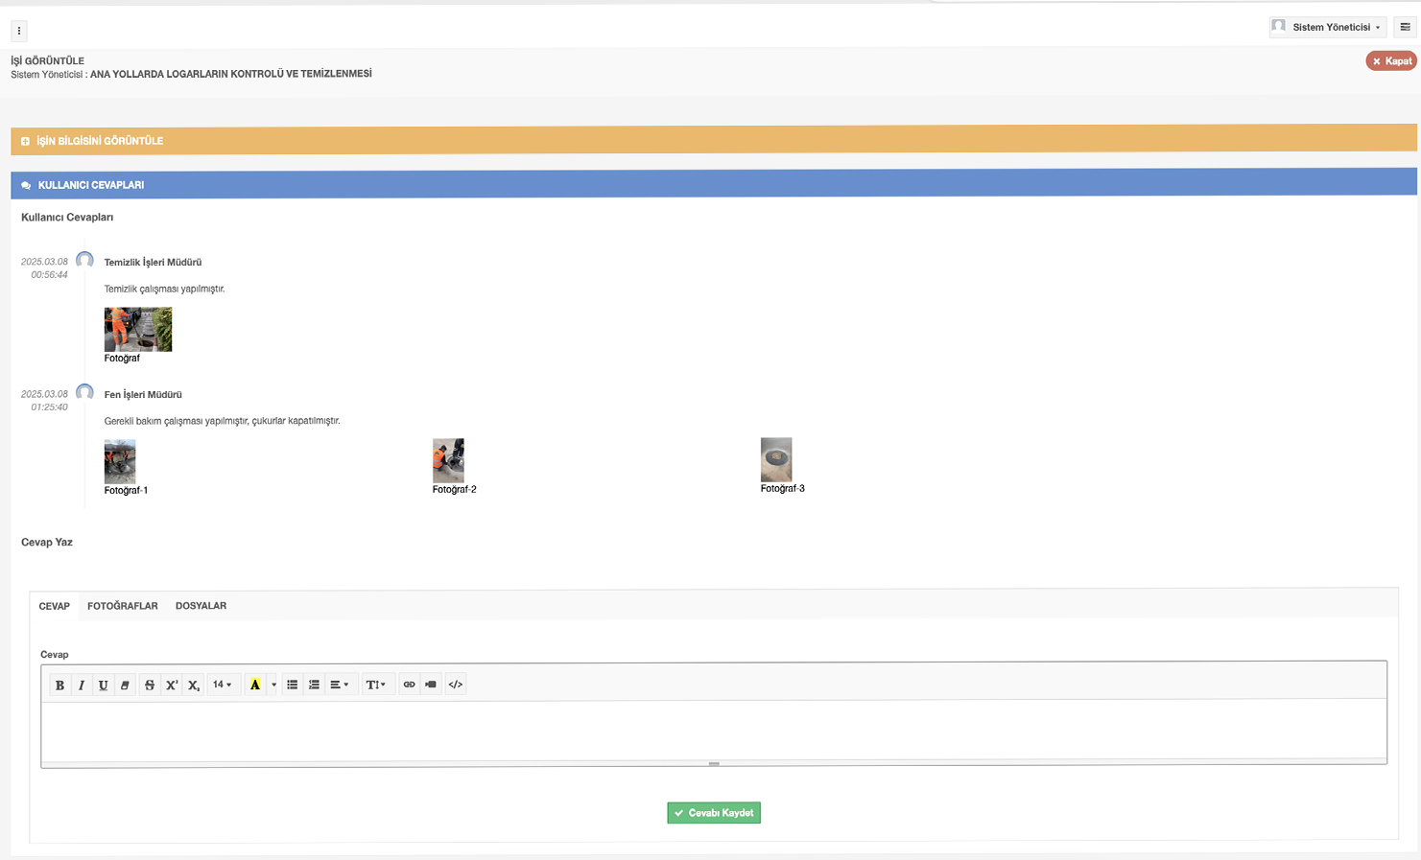Expand the Sistem Yöneticisi user menu

click(1328, 27)
